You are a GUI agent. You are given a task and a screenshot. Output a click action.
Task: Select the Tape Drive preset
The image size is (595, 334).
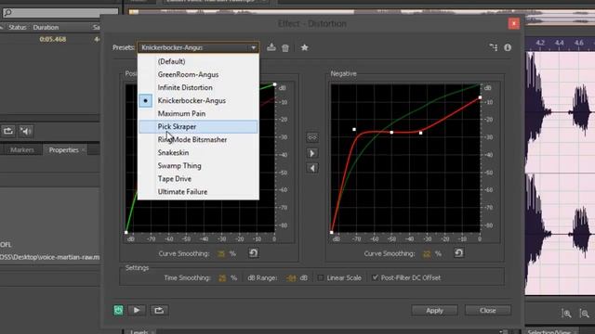tap(198, 179)
